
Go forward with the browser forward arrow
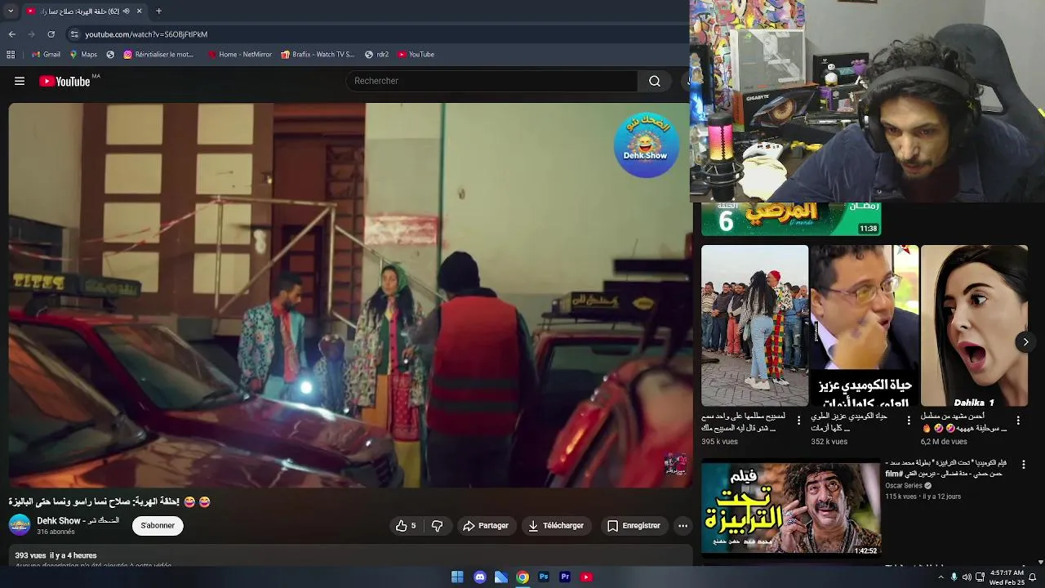[x=31, y=34]
